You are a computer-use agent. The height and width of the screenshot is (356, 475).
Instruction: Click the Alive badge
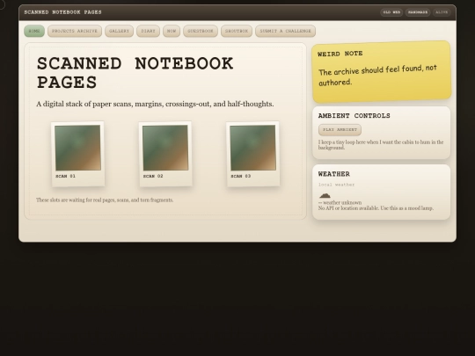tap(442, 12)
